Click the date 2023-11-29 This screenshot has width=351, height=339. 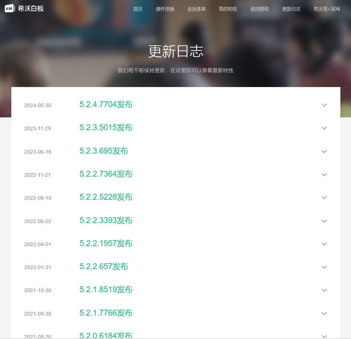pyautogui.click(x=38, y=128)
